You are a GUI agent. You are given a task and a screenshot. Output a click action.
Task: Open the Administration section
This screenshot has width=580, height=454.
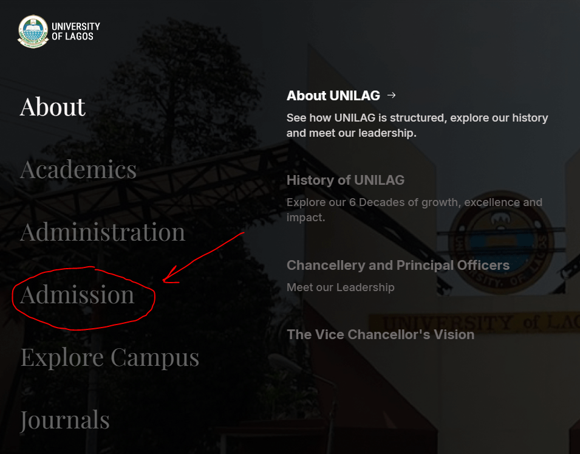point(102,233)
